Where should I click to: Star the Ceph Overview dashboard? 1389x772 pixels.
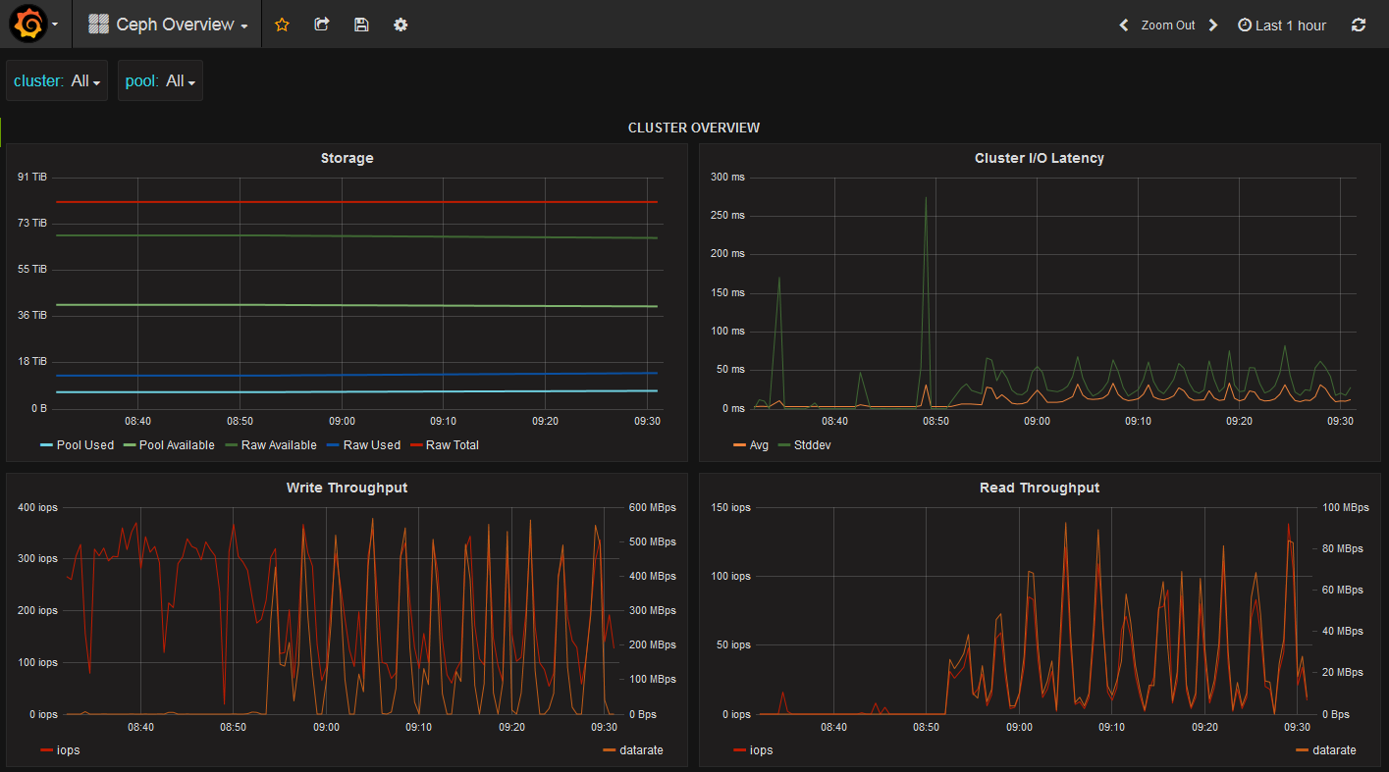[x=282, y=25]
